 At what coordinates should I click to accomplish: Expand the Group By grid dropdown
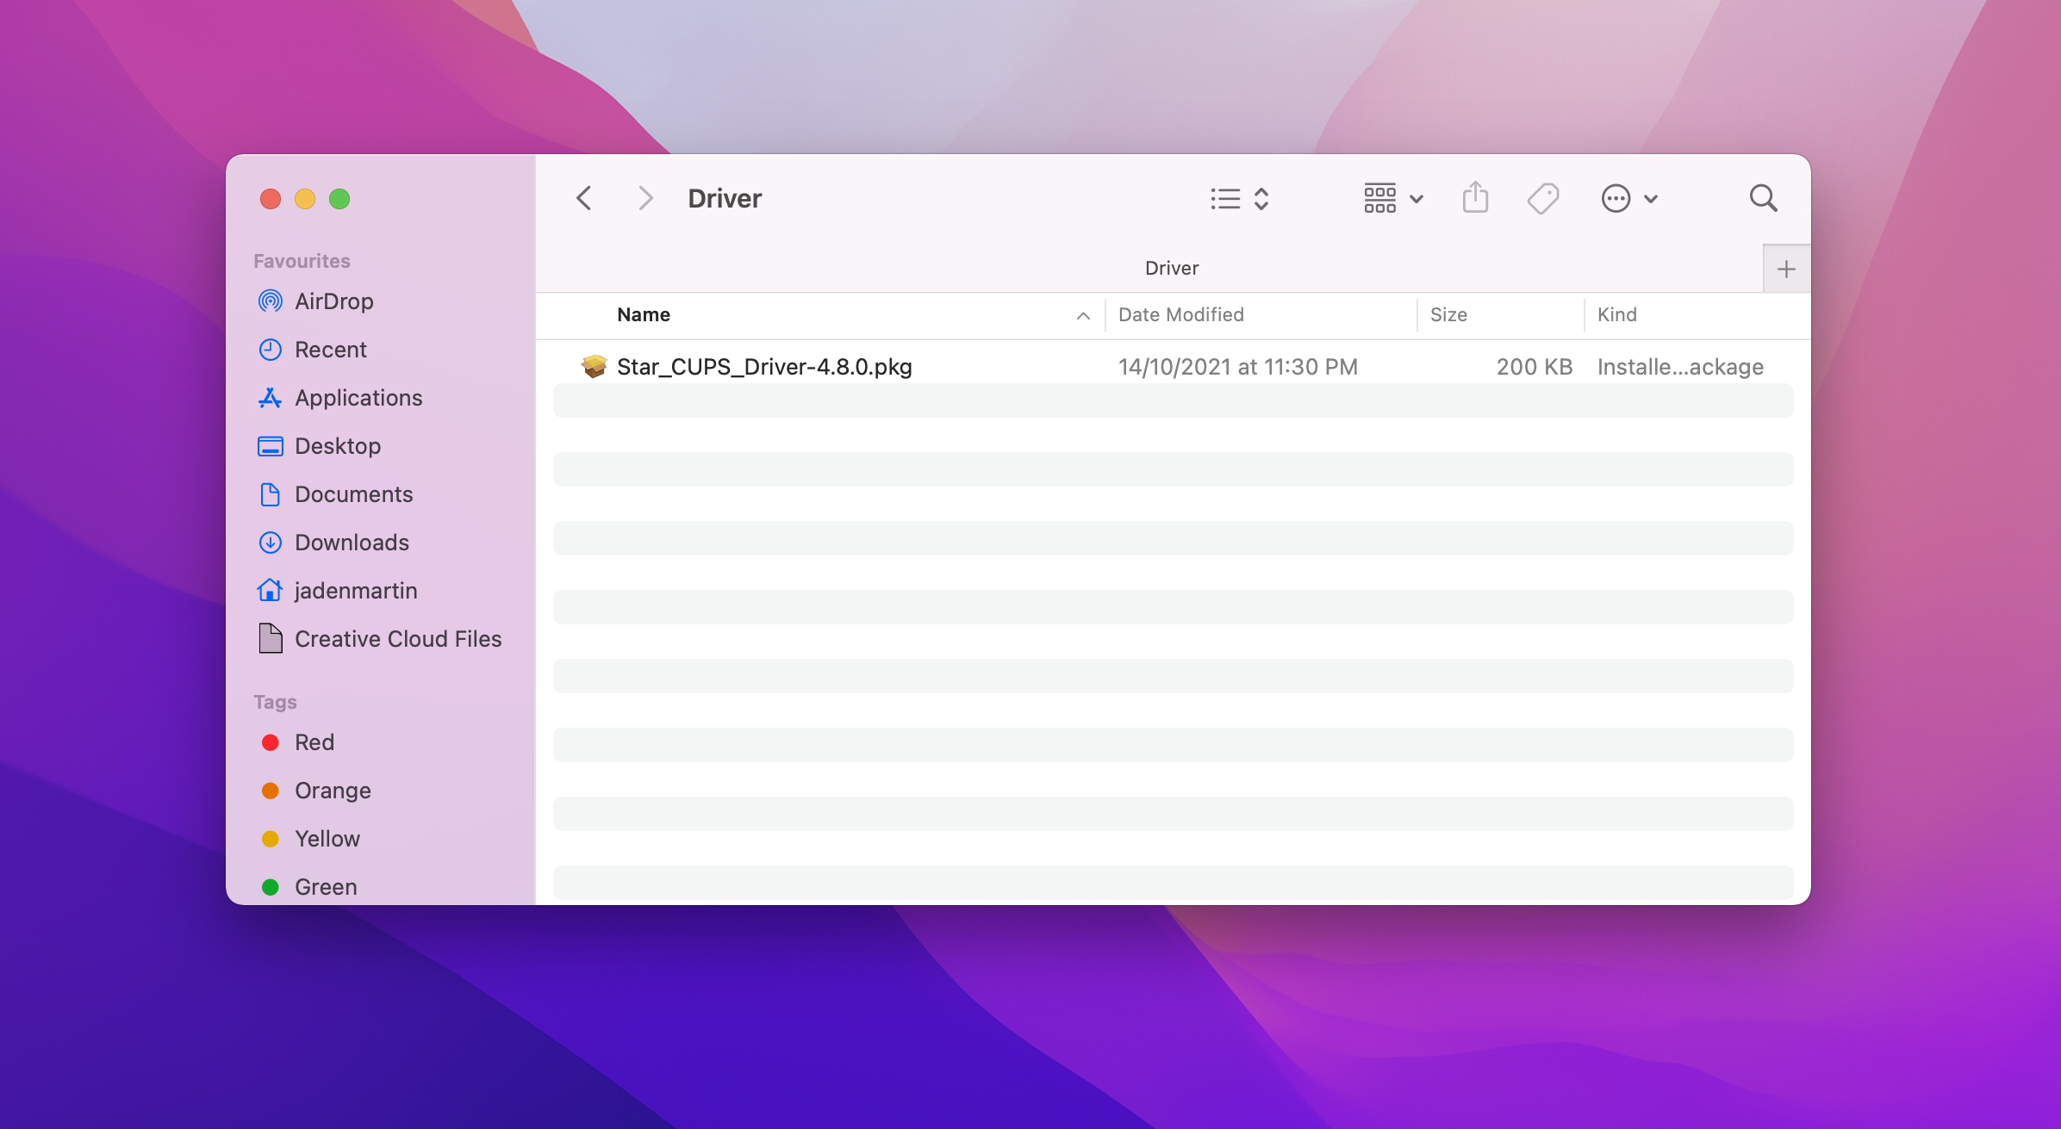coord(1392,199)
